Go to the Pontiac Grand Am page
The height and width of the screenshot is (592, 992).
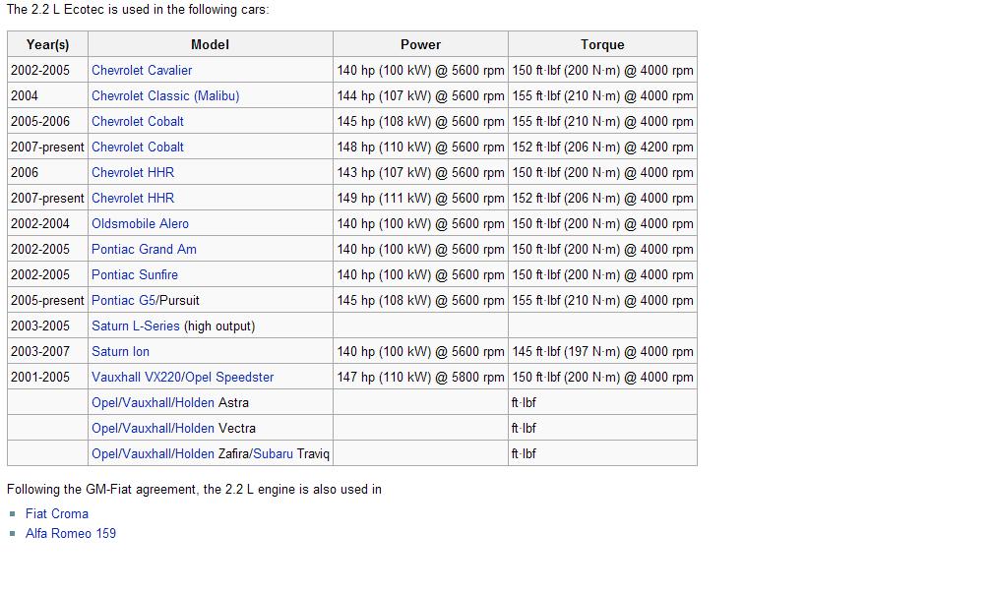144,249
